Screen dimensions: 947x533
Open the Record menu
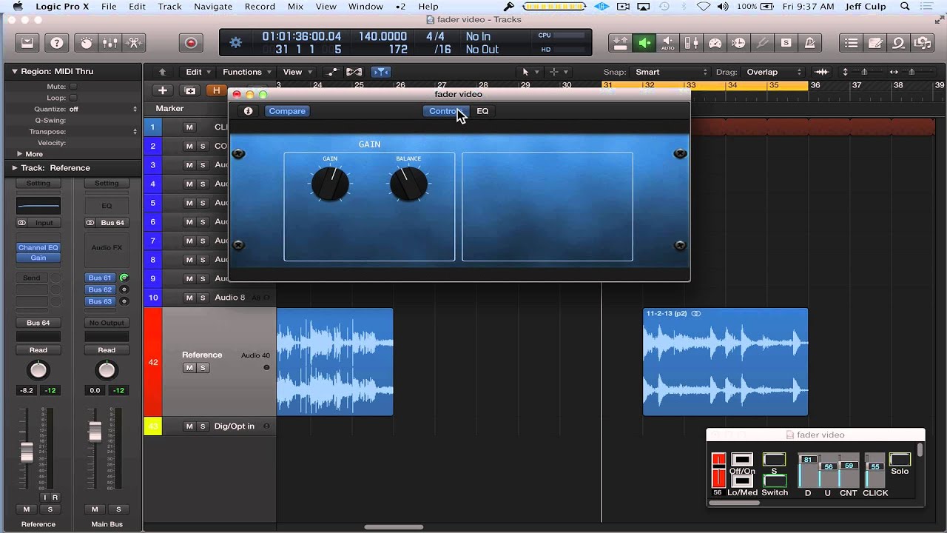tap(260, 7)
